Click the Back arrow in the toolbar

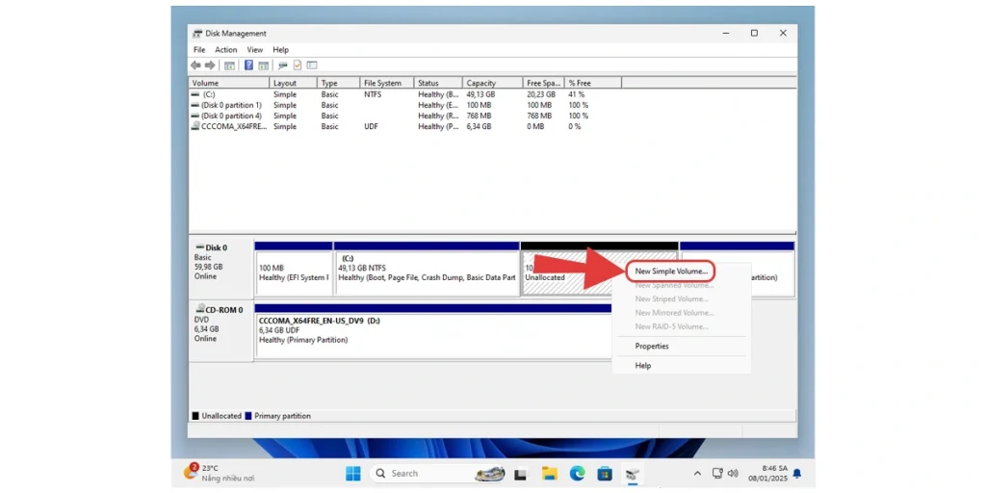click(x=195, y=65)
